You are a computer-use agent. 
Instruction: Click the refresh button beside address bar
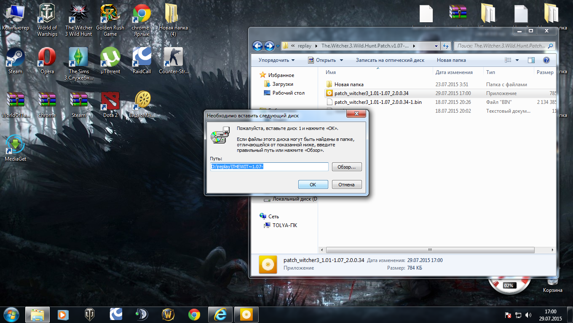pos(446,46)
